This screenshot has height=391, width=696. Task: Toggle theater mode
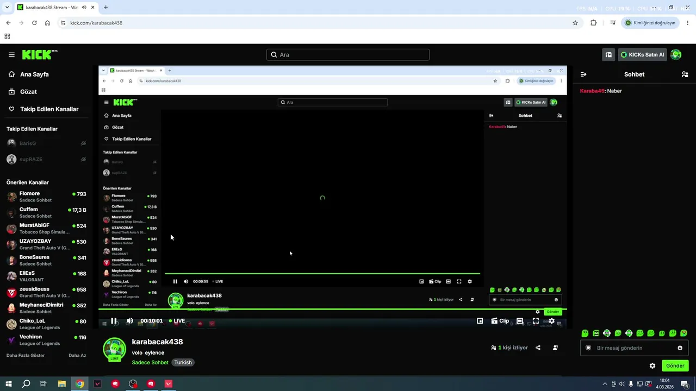pos(520,321)
